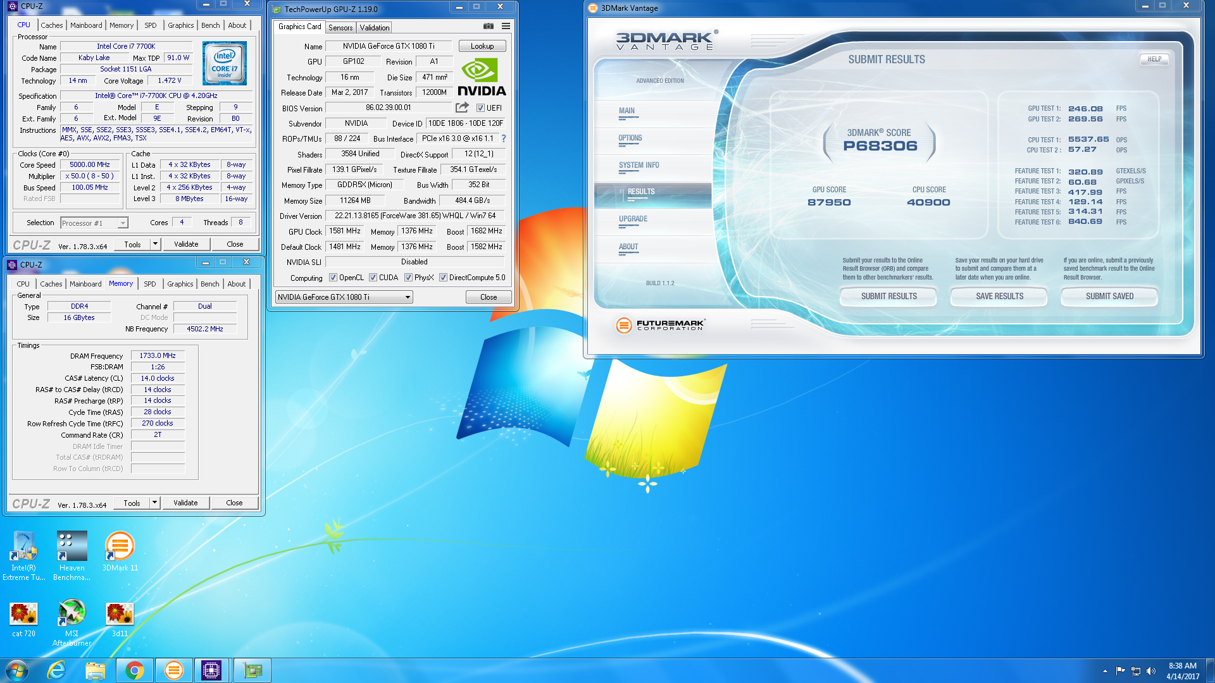Click the Core Speed 5000.00 MHz value field
Viewport: 1215px width, 683px height.
click(90, 164)
